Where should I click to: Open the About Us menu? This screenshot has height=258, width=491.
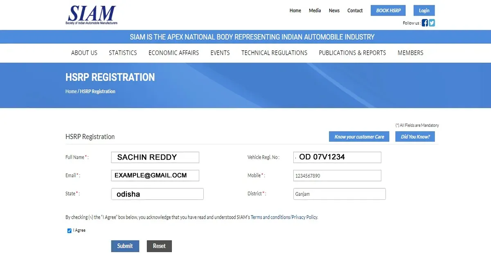[x=84, y=53]
